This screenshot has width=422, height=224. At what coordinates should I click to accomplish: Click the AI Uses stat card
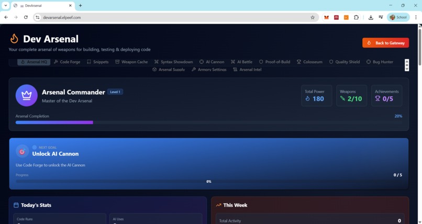(x=156, y=219)
